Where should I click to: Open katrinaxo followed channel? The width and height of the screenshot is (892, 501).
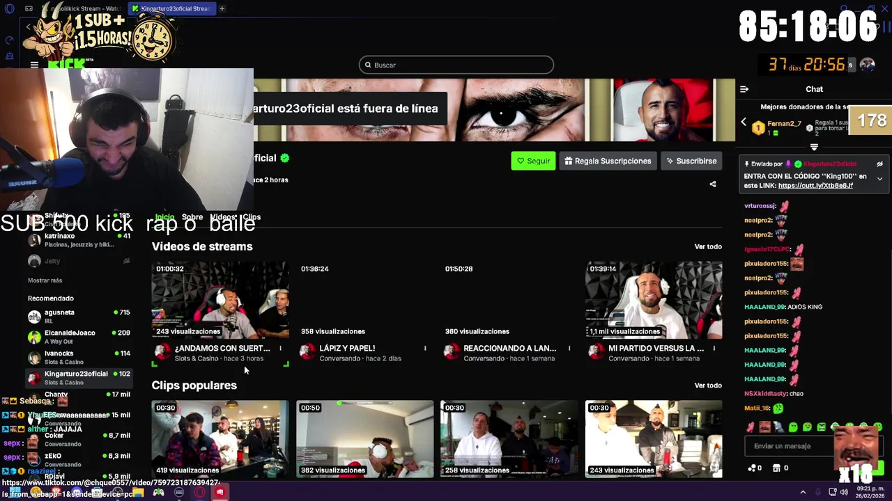tap(79, 240)
